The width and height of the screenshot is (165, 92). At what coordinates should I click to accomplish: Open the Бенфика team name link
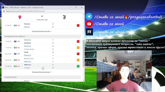click(28, 43)
